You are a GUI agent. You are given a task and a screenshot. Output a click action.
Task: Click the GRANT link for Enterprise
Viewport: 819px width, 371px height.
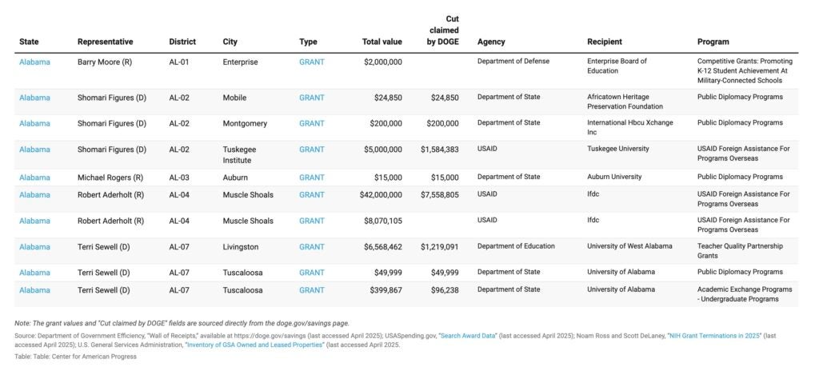[x=312, y=62]
